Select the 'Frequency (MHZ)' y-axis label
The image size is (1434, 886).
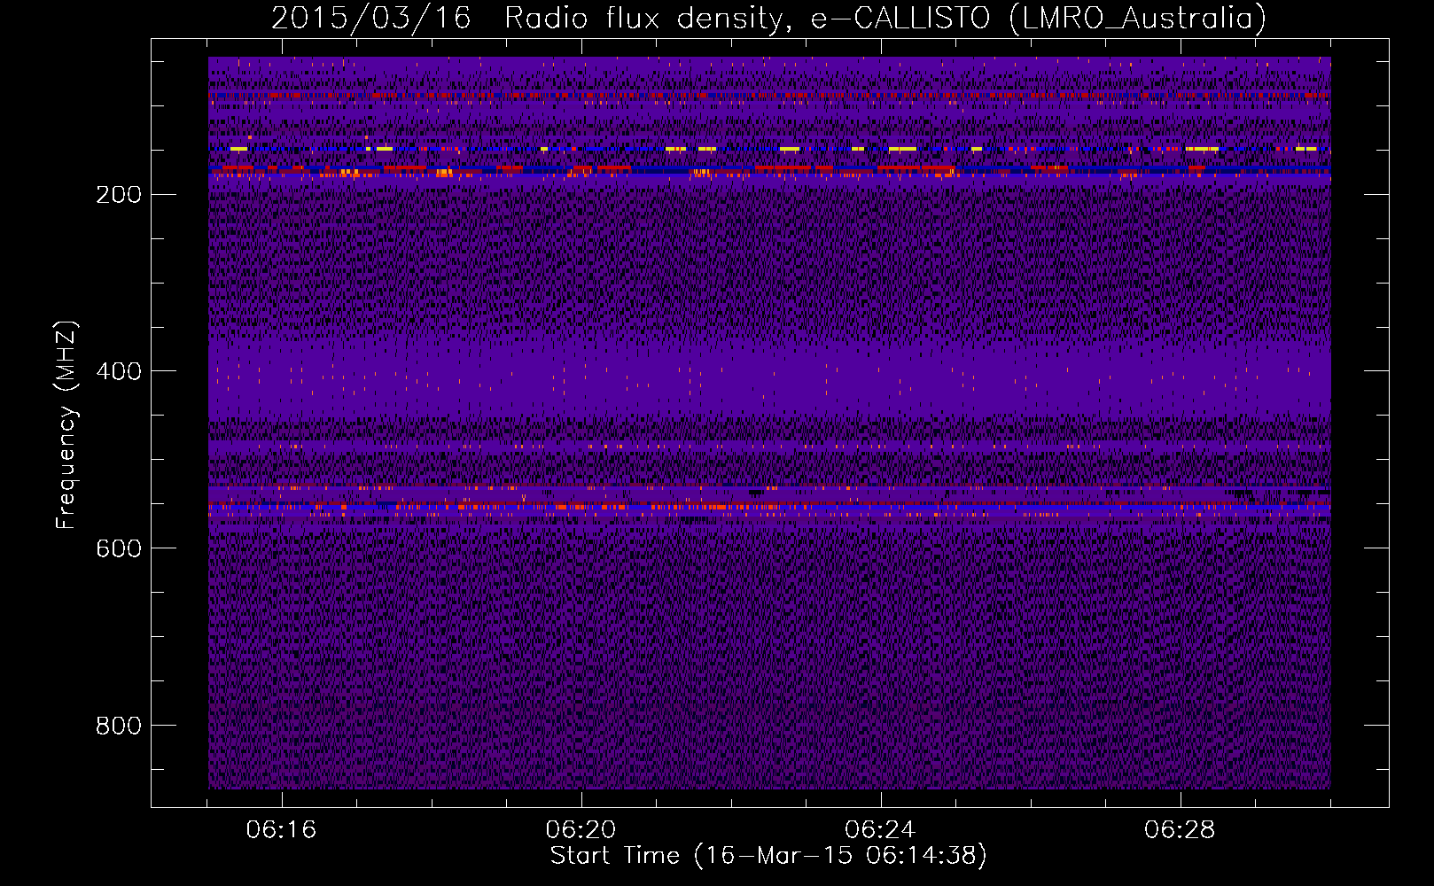pos(66,425)
